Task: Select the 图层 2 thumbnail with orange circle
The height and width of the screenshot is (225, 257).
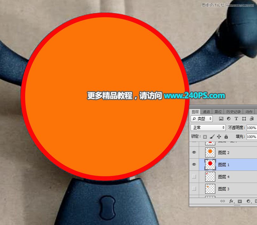Action: pyautogui.click(x=210, y=152)
